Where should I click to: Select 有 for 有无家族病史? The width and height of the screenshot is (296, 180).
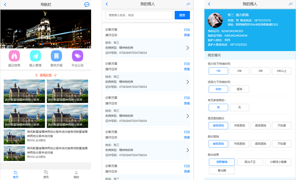pyautogui.click(x=218, y=107)
